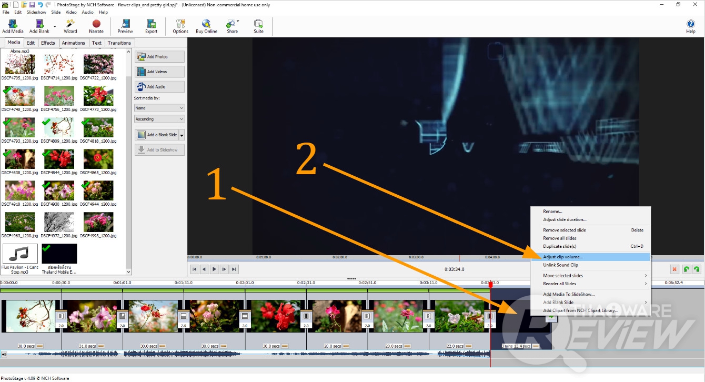The height and width of the screenshot is (382, 705).
Task: Click the transition icon after the 31.0 secs slide
Action: [122, 316]
